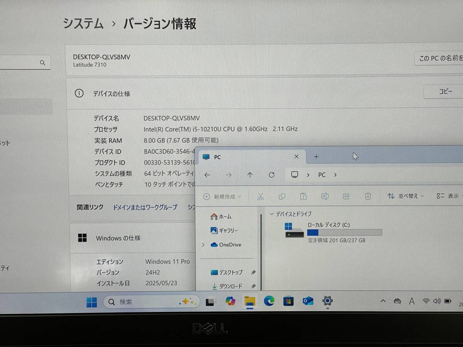Expand the OneDrive tree node

click(203, 245)
